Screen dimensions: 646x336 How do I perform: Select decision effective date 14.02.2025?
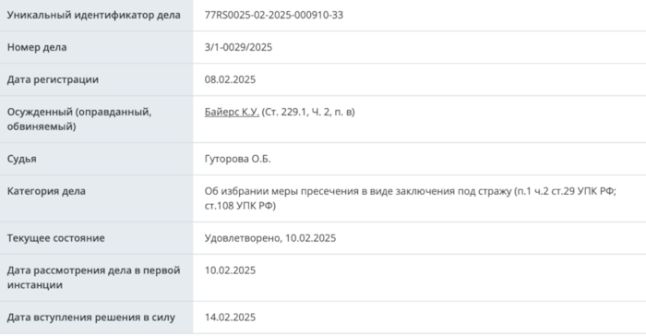[230, 318]
